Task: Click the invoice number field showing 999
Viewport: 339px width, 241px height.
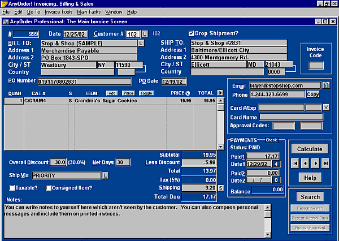Action: pos(26,34)
